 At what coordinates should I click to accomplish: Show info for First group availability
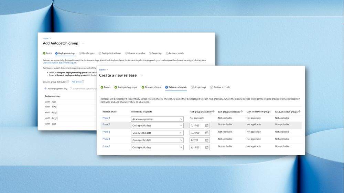214,111
